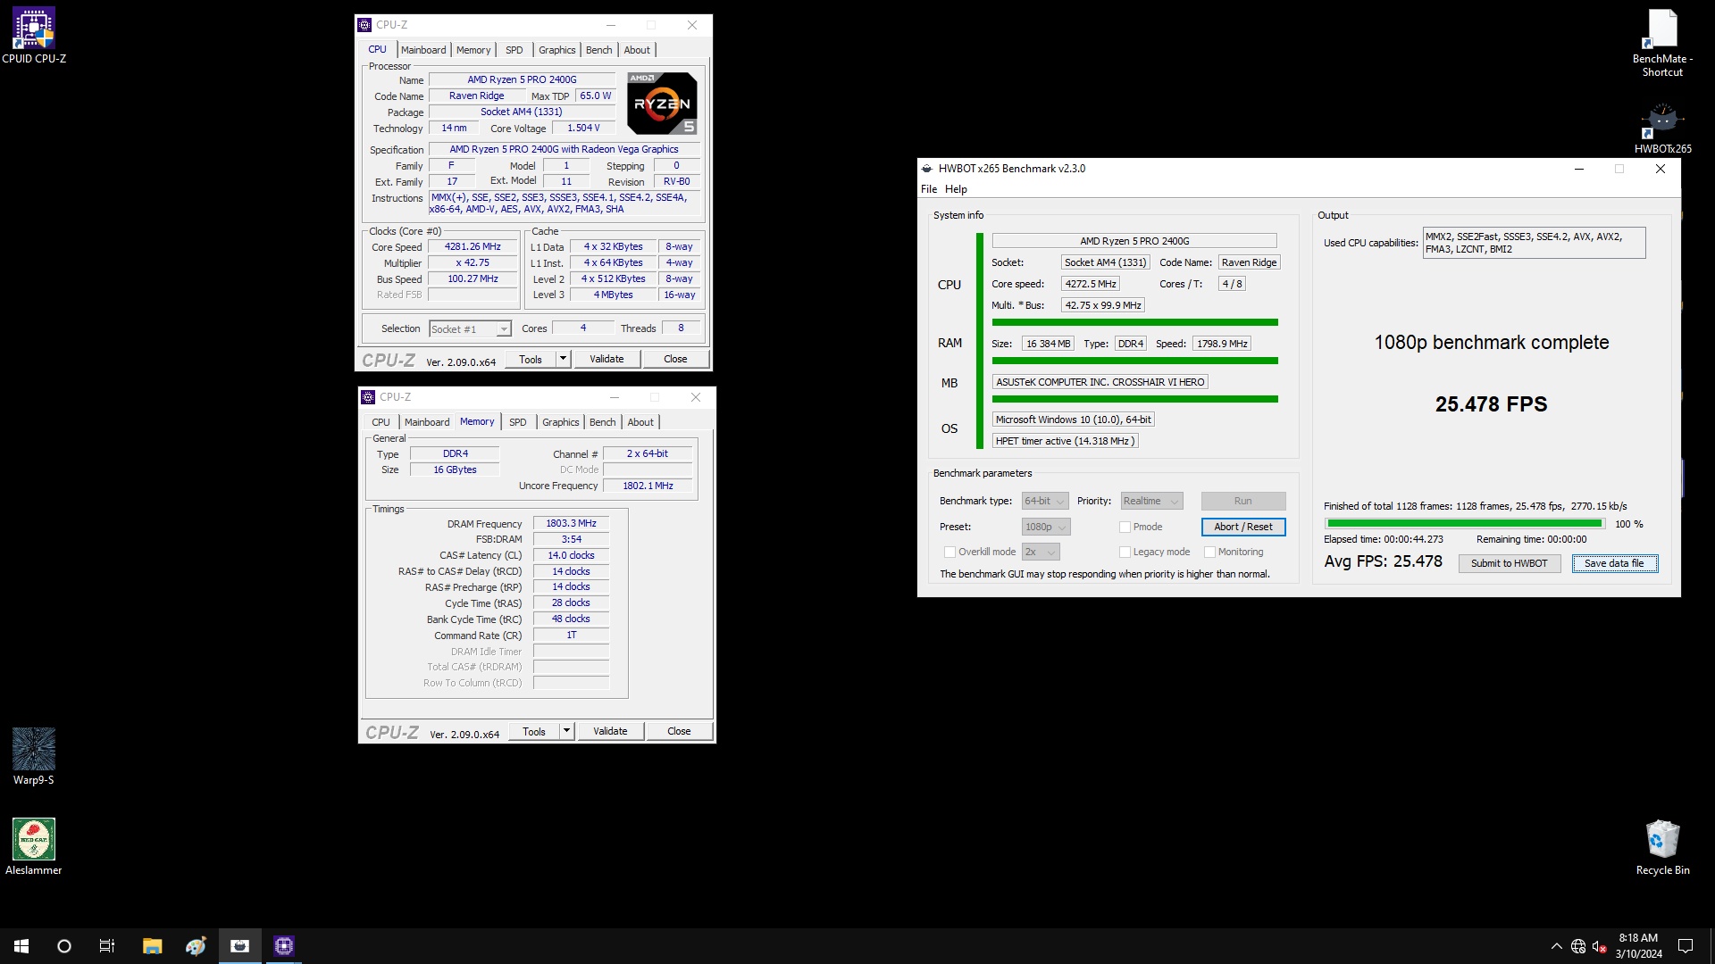Expand the Preset 1080p dropdown
The width and height of the screenshot is (1715, 964).
(x=1046, y=527)
